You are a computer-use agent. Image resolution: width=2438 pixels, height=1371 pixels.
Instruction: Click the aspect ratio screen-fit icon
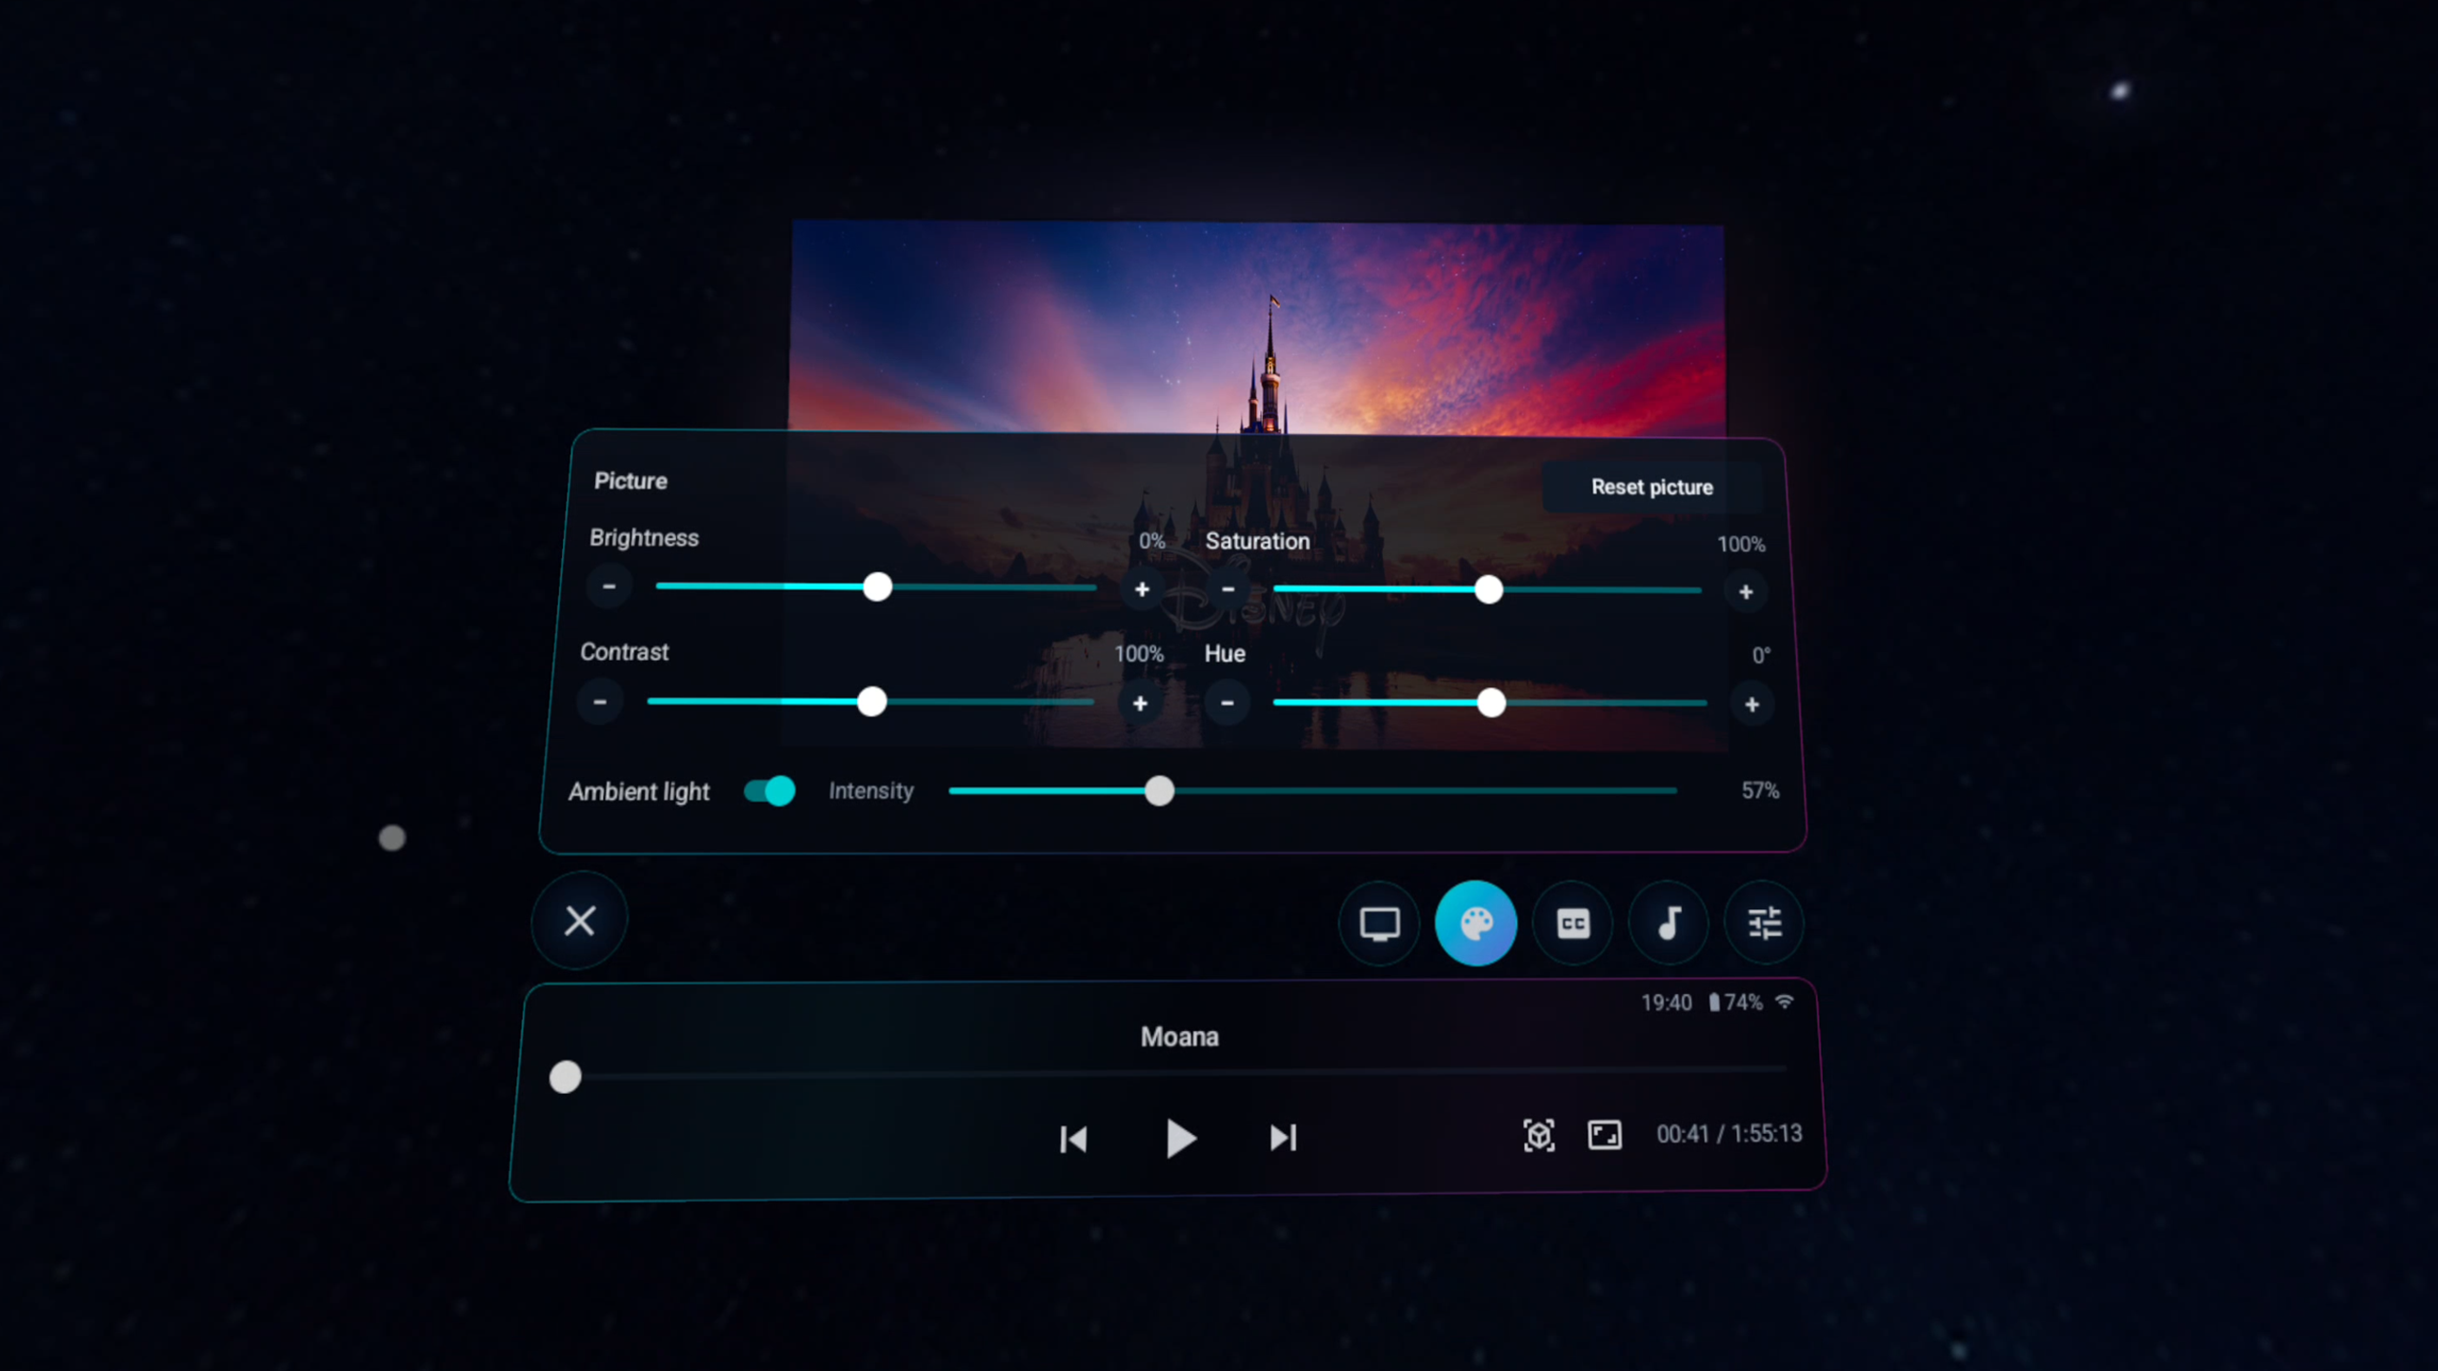[1605, 1134]
